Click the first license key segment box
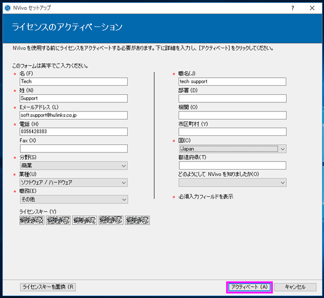 32,220
